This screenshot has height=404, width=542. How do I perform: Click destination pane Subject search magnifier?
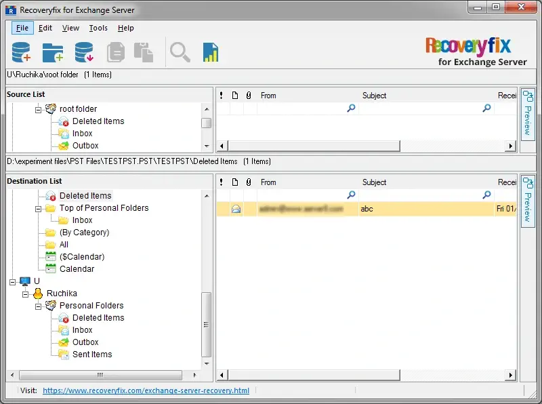[486, 195]
